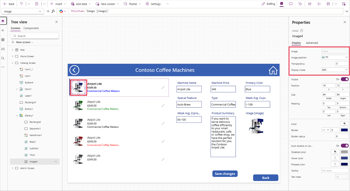
Task: Click the round back arrow in app header
Action: (74, 70)
